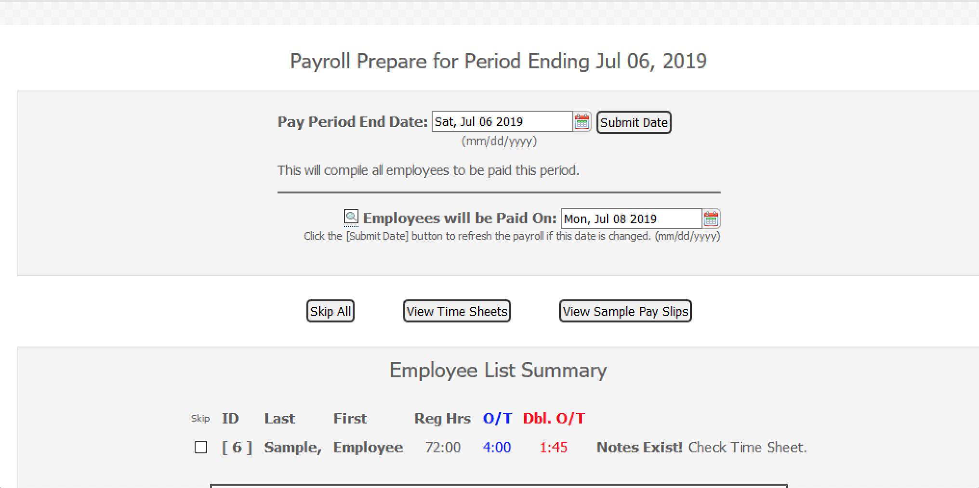Click the Employee List Summary heading
Screen dimensions: 979x488
click(498, 370)
